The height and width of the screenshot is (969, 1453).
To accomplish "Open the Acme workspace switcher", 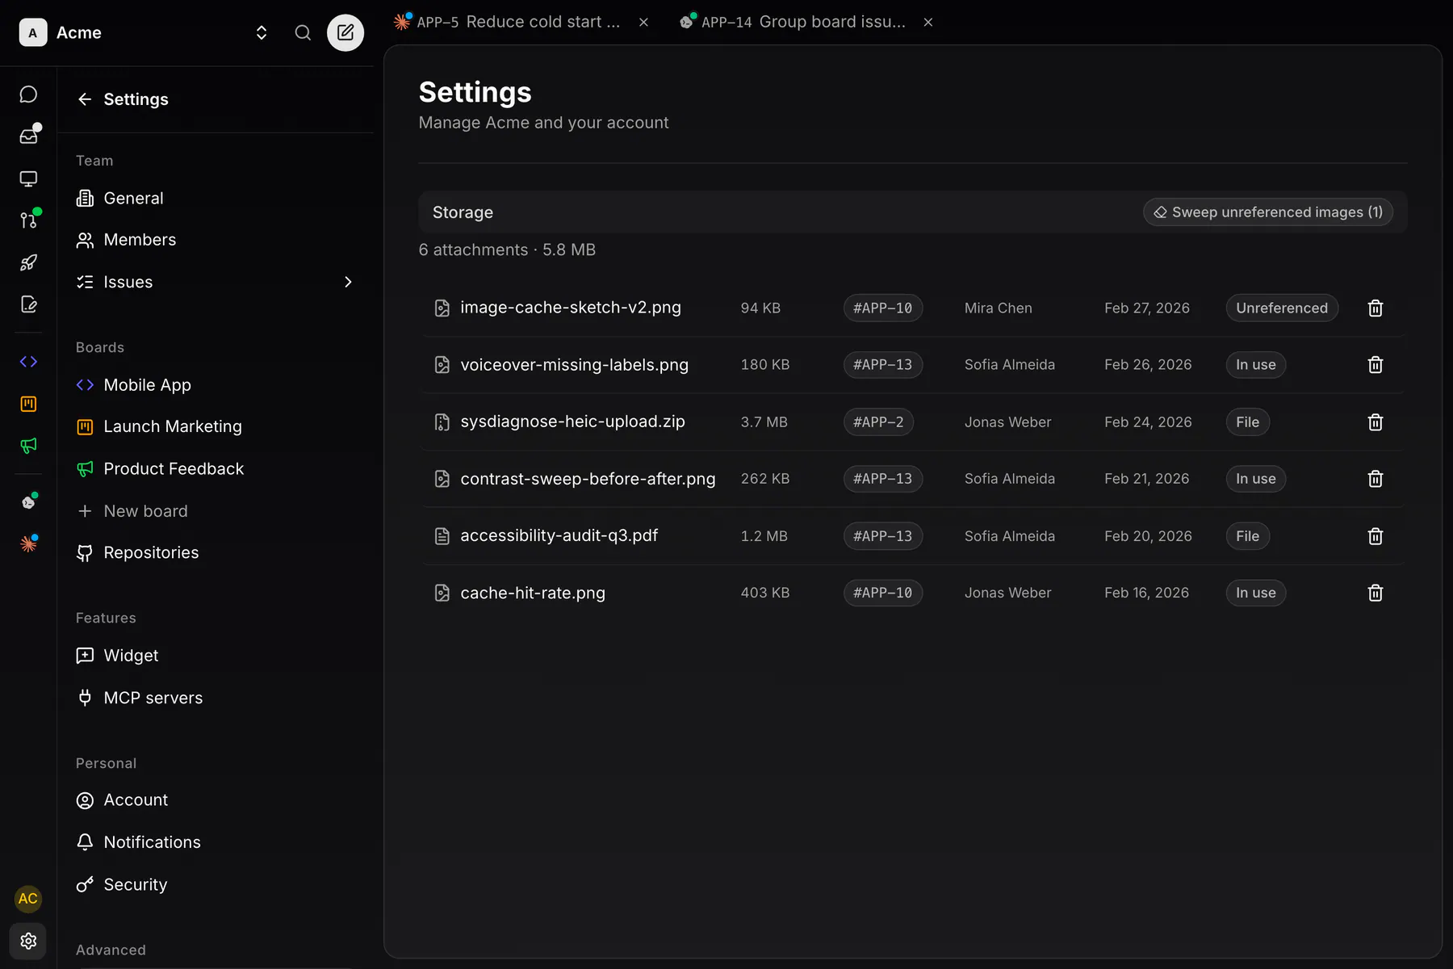I will pyautogui.click(x=144, y=32).
